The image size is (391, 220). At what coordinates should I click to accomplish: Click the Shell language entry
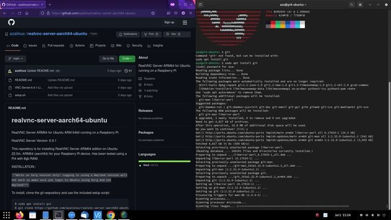point(148,165)
